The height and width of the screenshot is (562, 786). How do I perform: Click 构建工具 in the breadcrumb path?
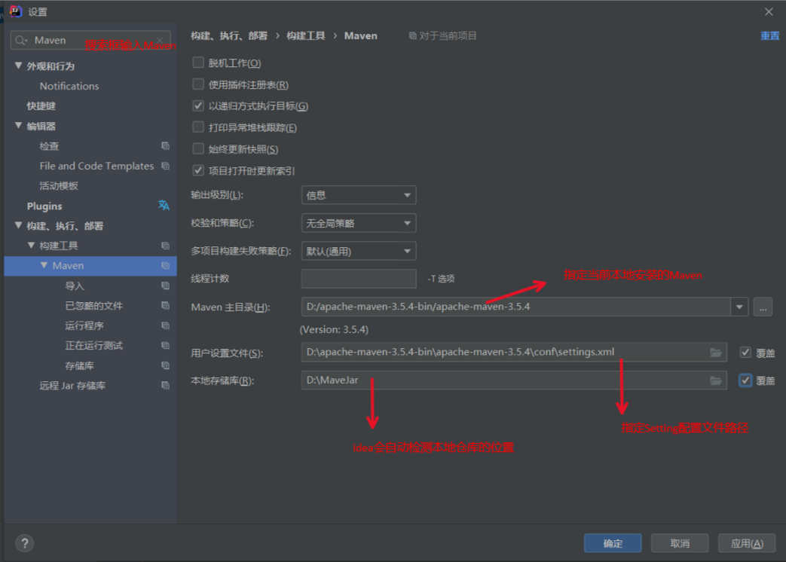click(x=306, y=35)
